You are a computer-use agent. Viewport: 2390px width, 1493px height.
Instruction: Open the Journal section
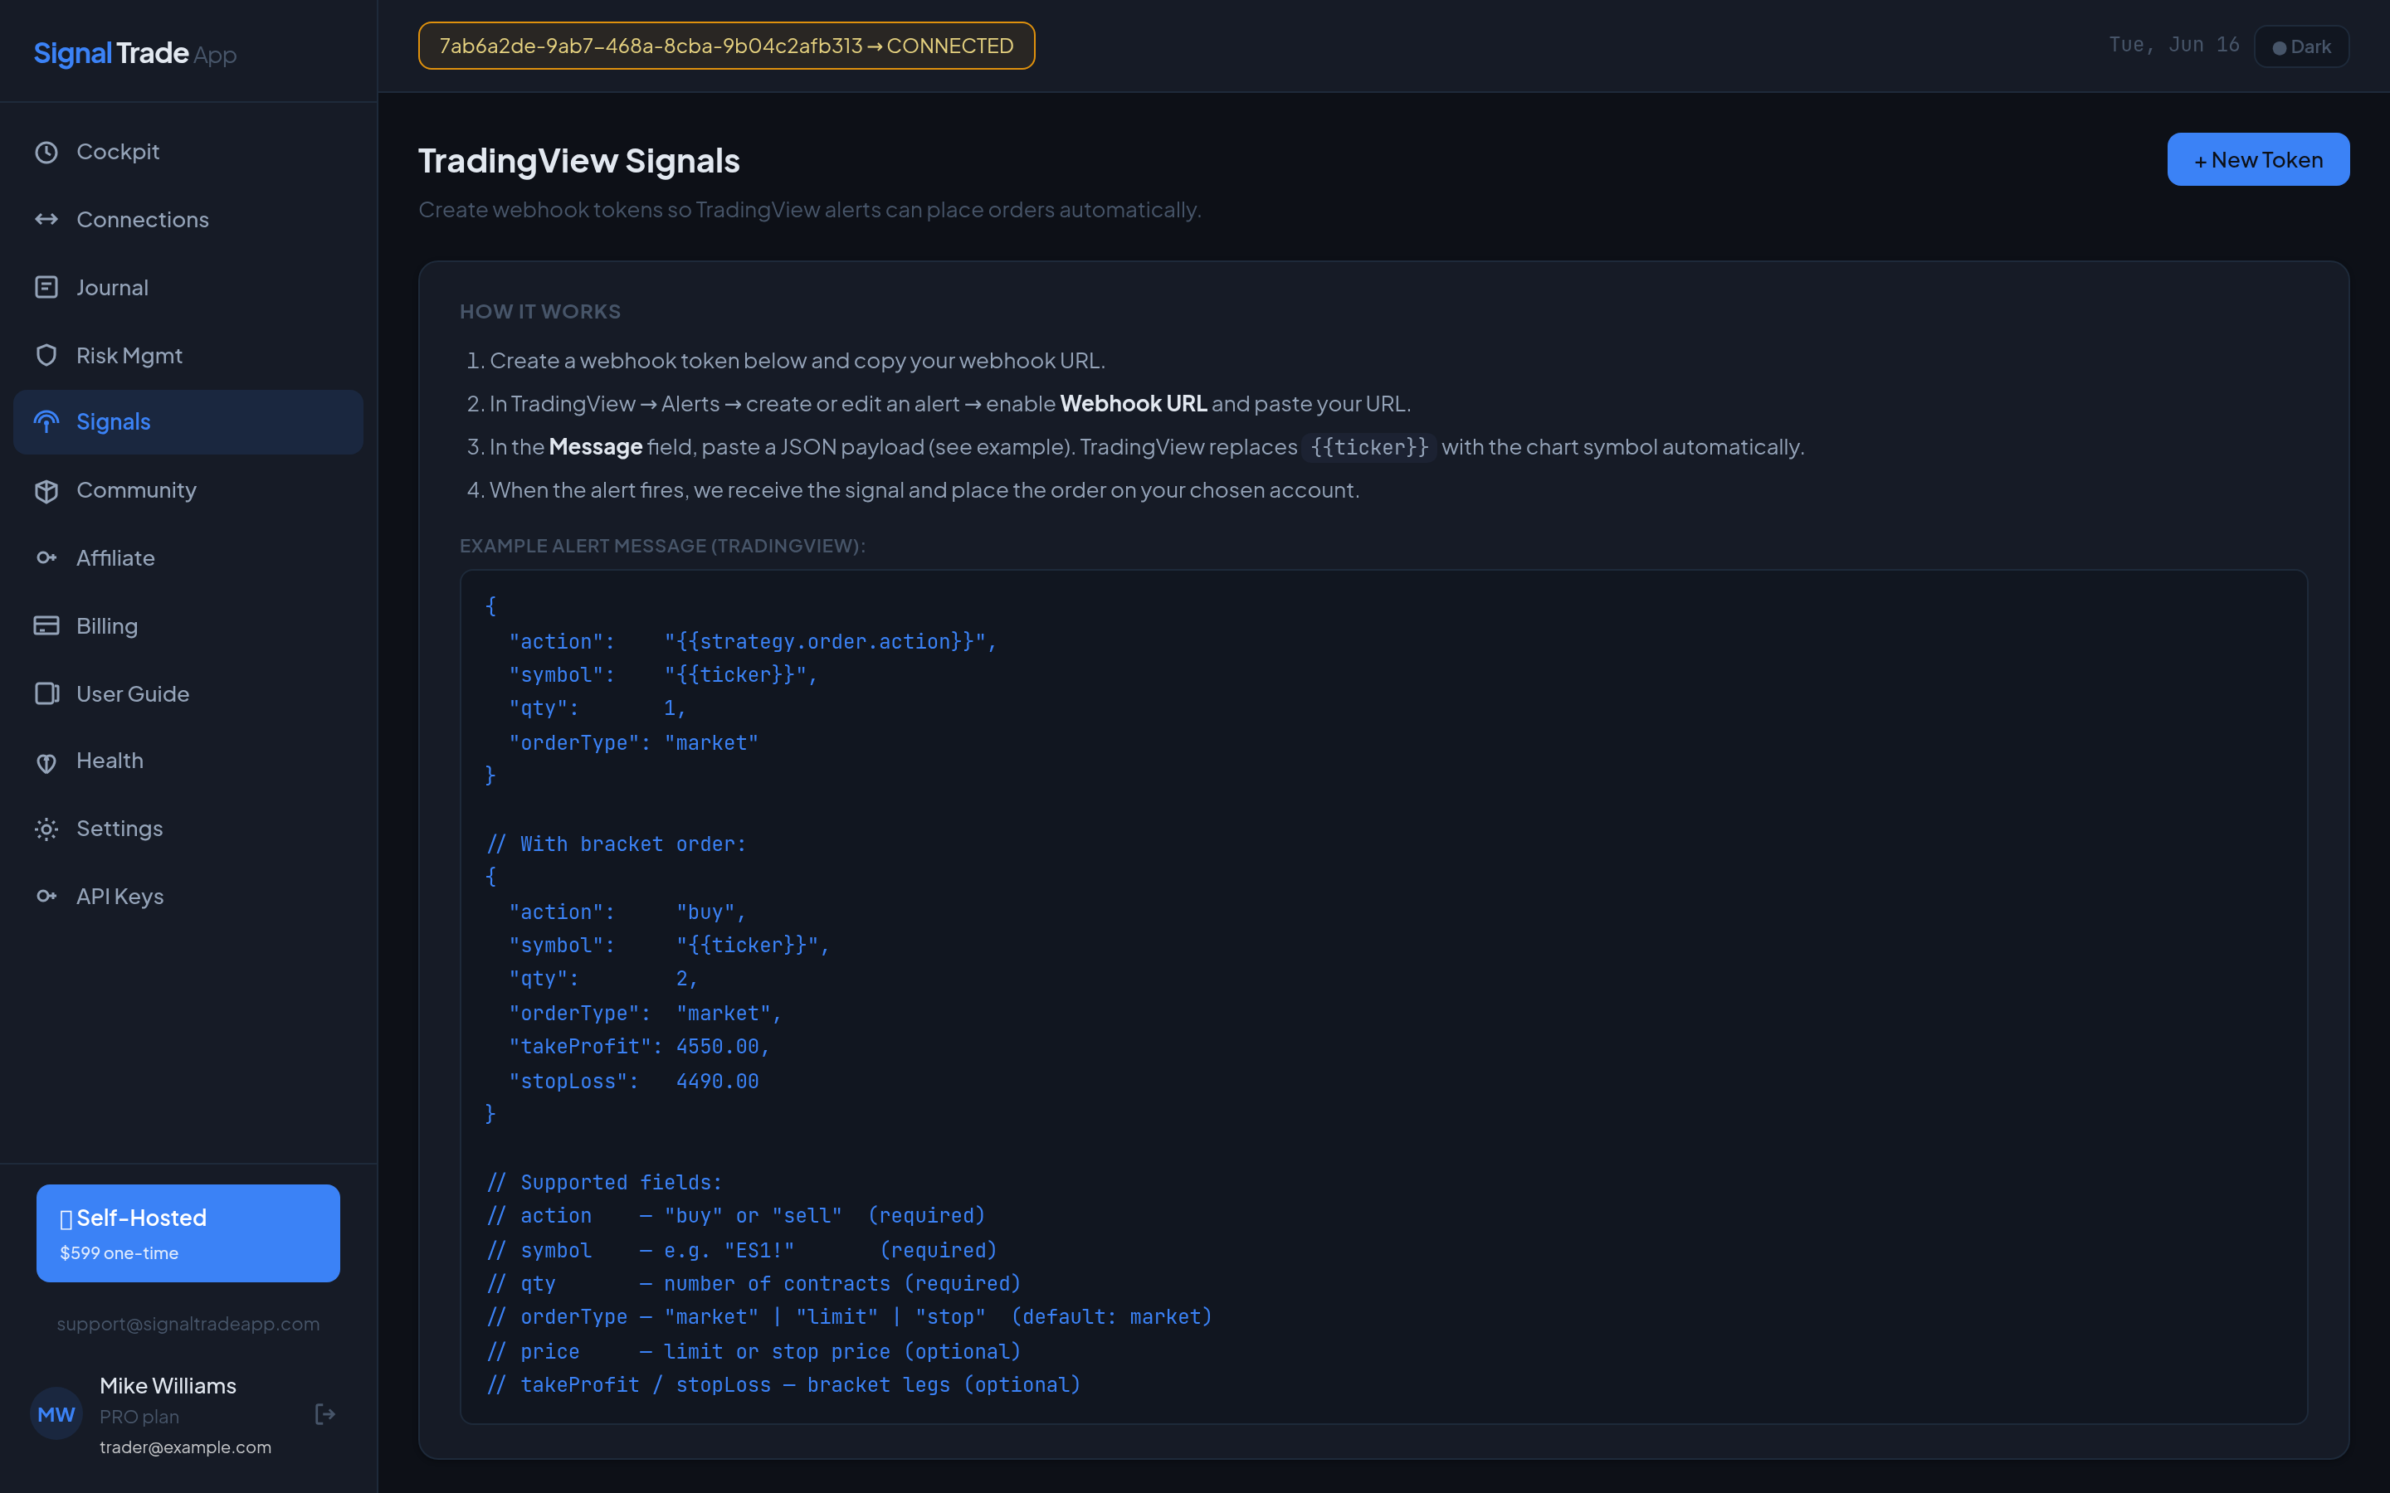click(188, 287)
